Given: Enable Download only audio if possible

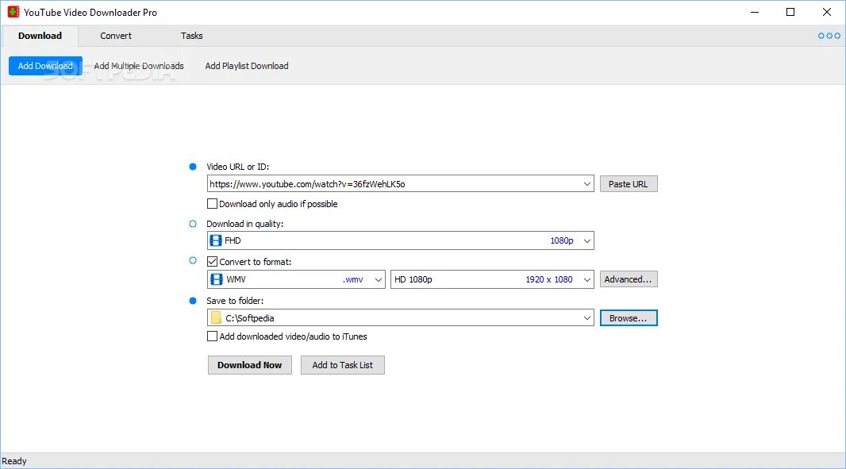Looking at the screenshot, I should (x=213, y=204).
